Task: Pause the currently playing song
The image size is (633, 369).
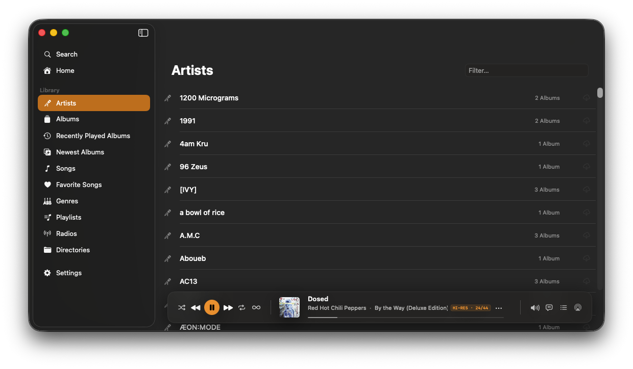Action: 212,307
